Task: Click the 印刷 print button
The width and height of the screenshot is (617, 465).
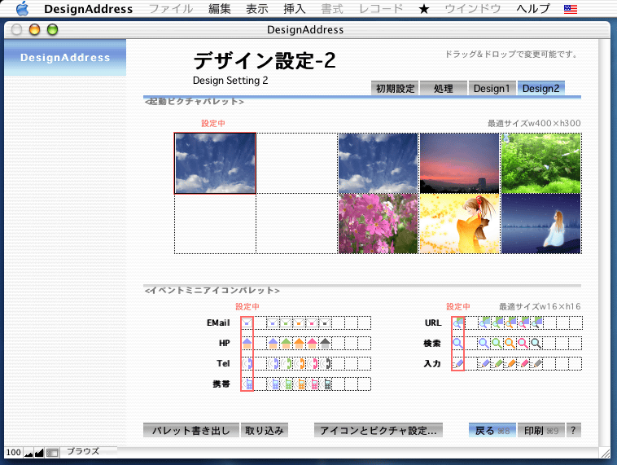Action: (x=541, y=430)
